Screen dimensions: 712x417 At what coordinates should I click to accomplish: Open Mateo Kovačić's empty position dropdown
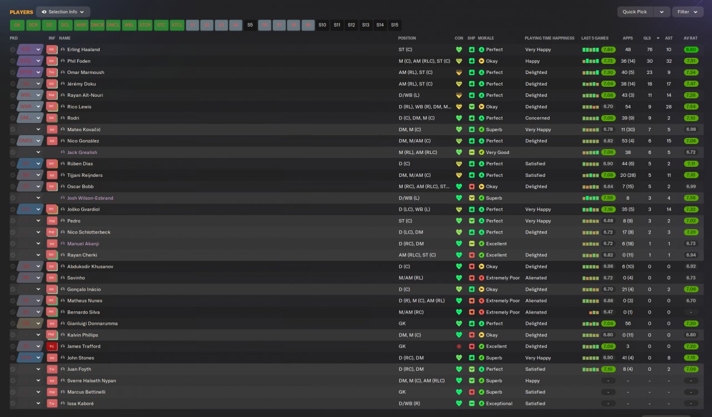click(x=30, y=130)
